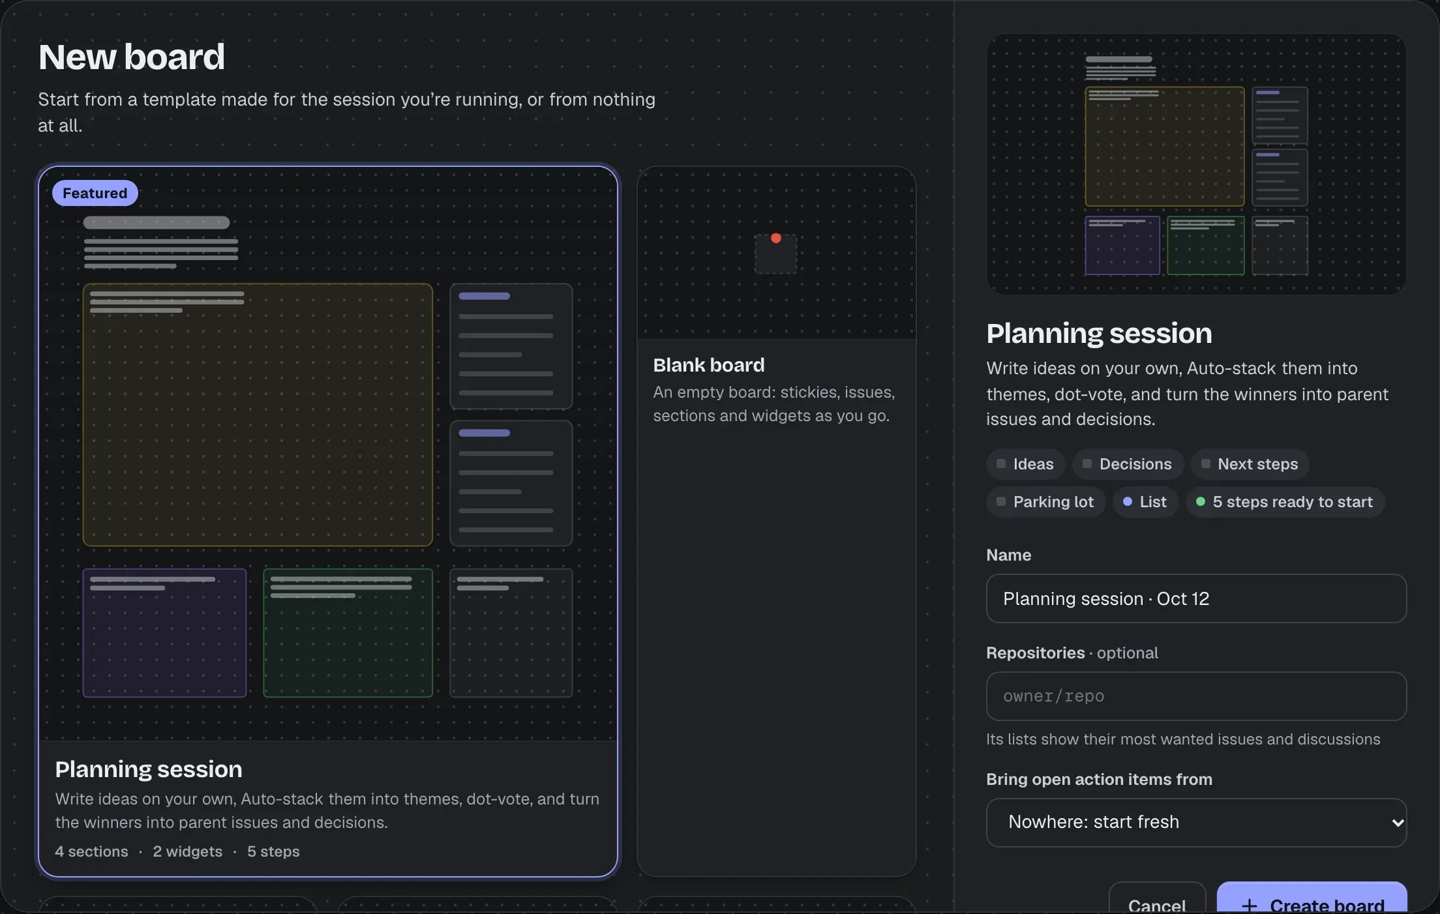Select the Planning session template card
Viewport: 1440px width, 914px height.
click(x=328, y=522)
